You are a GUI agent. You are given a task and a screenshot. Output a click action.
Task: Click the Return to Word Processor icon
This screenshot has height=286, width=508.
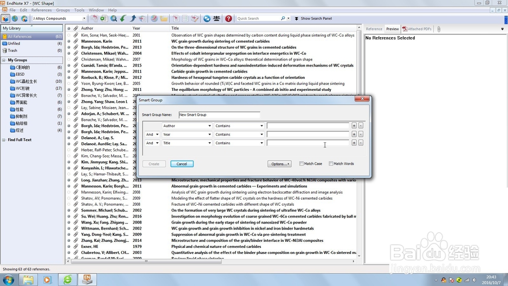tap(195, 18)
